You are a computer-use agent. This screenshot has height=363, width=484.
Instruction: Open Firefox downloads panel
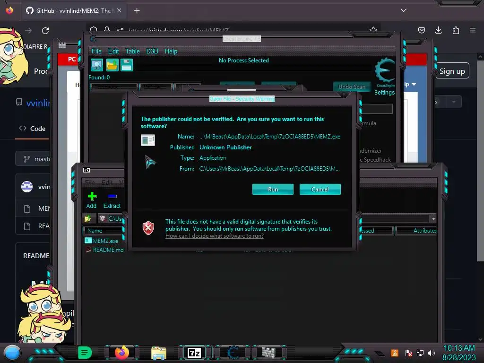438,30
